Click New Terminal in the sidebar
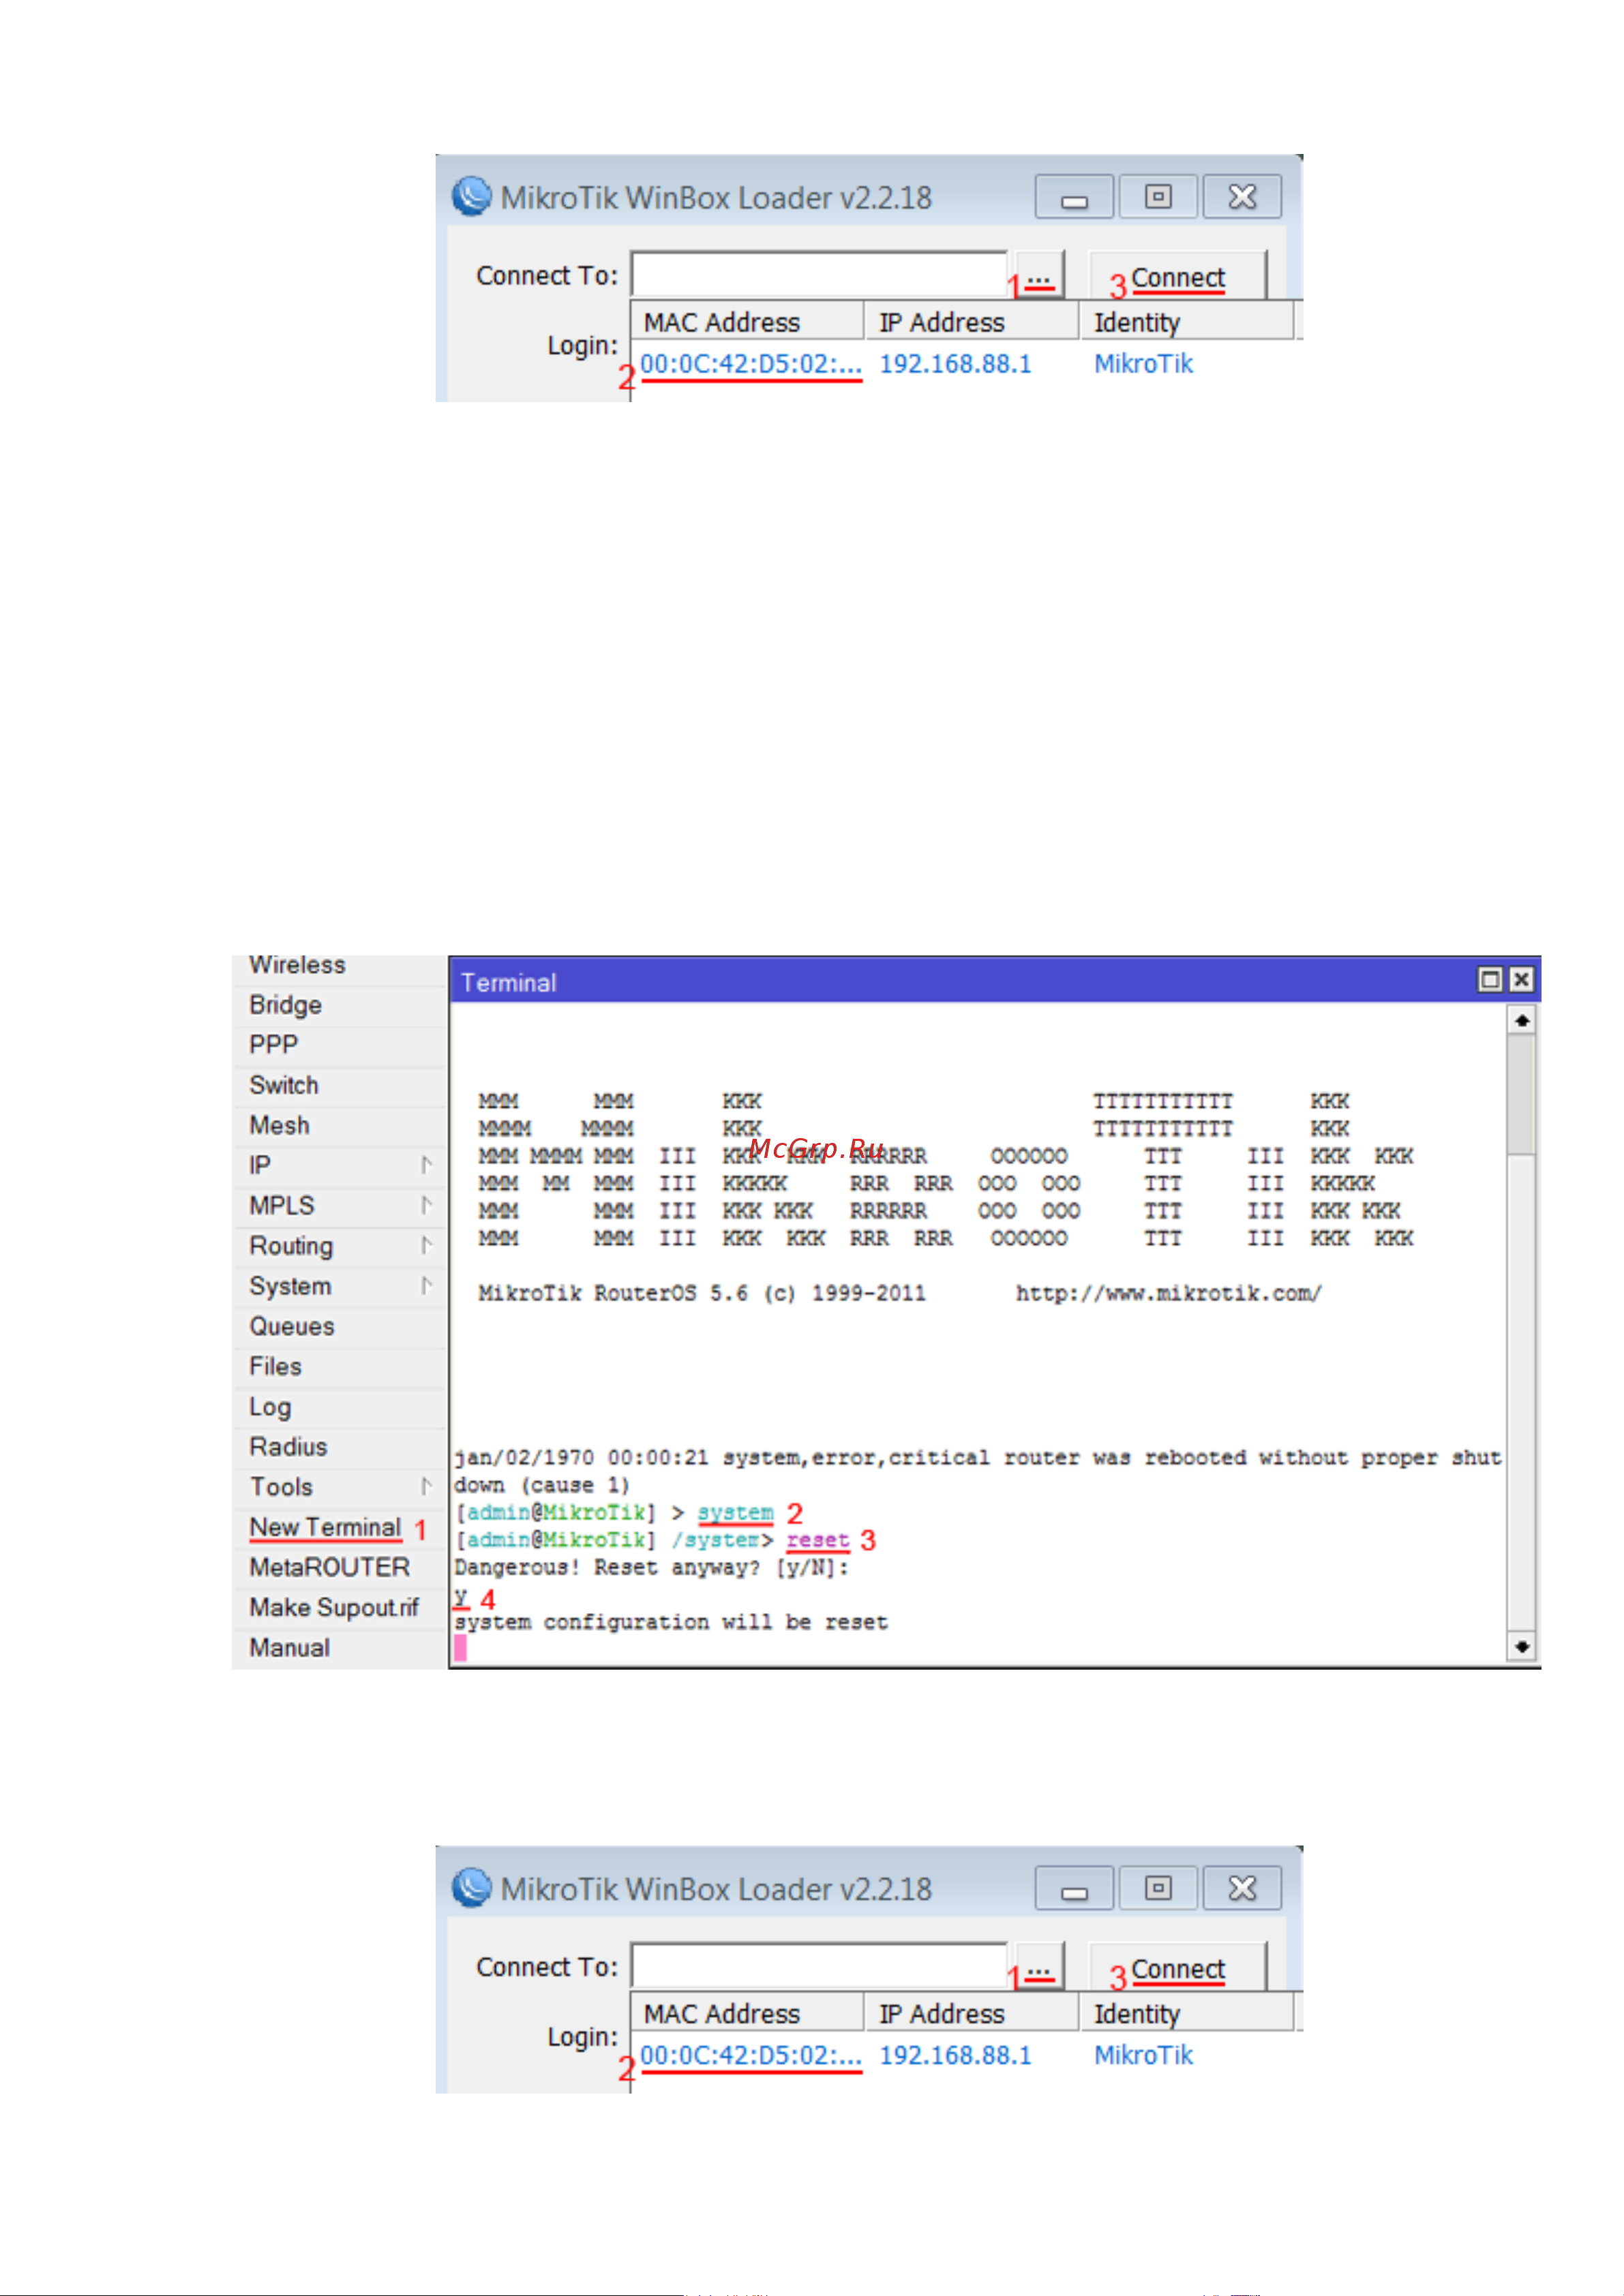 (x=325, y=1527)
